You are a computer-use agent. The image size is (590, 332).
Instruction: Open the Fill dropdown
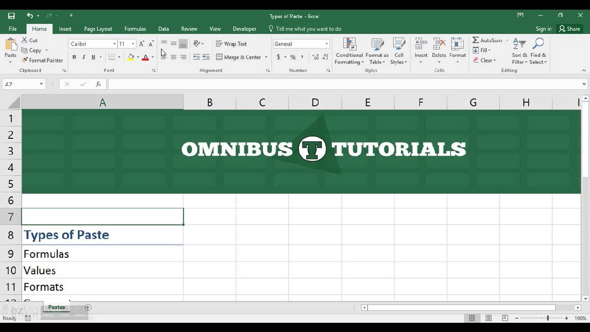pos(482,50)
